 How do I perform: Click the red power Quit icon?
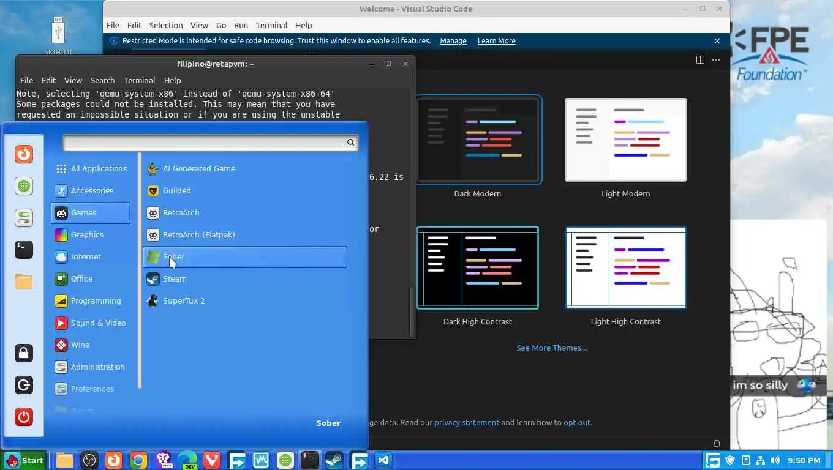[x=24, y=417]
